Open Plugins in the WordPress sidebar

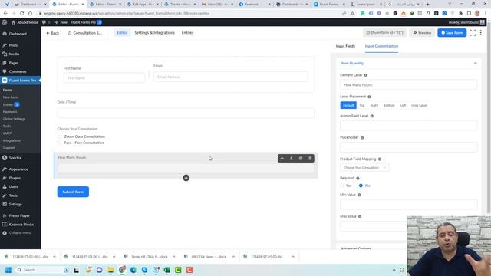[15, 178]
